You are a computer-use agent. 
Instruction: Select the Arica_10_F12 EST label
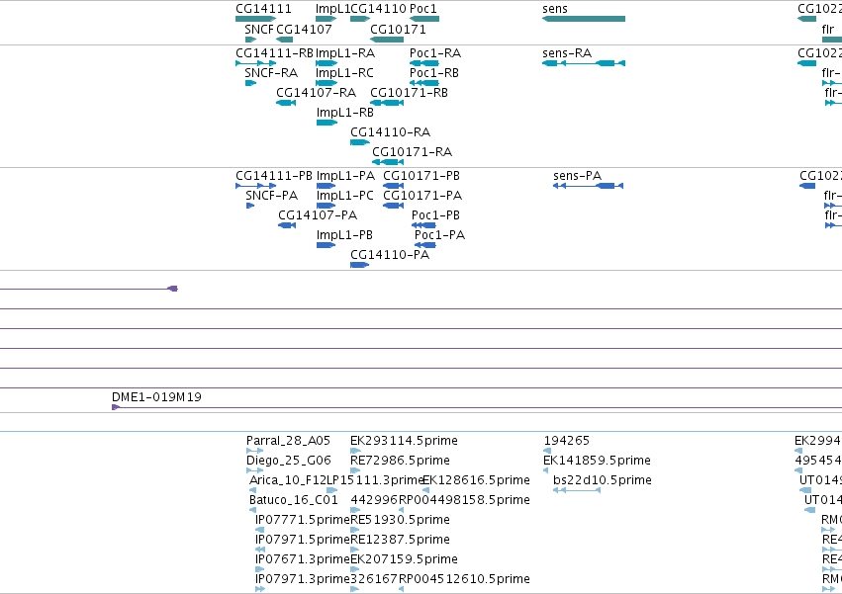click(288, 480)
